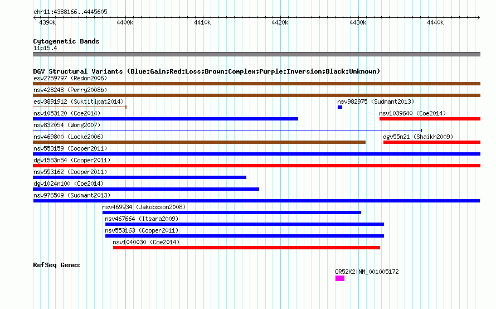Click the 4400k ruler label

tap(125, 22)
